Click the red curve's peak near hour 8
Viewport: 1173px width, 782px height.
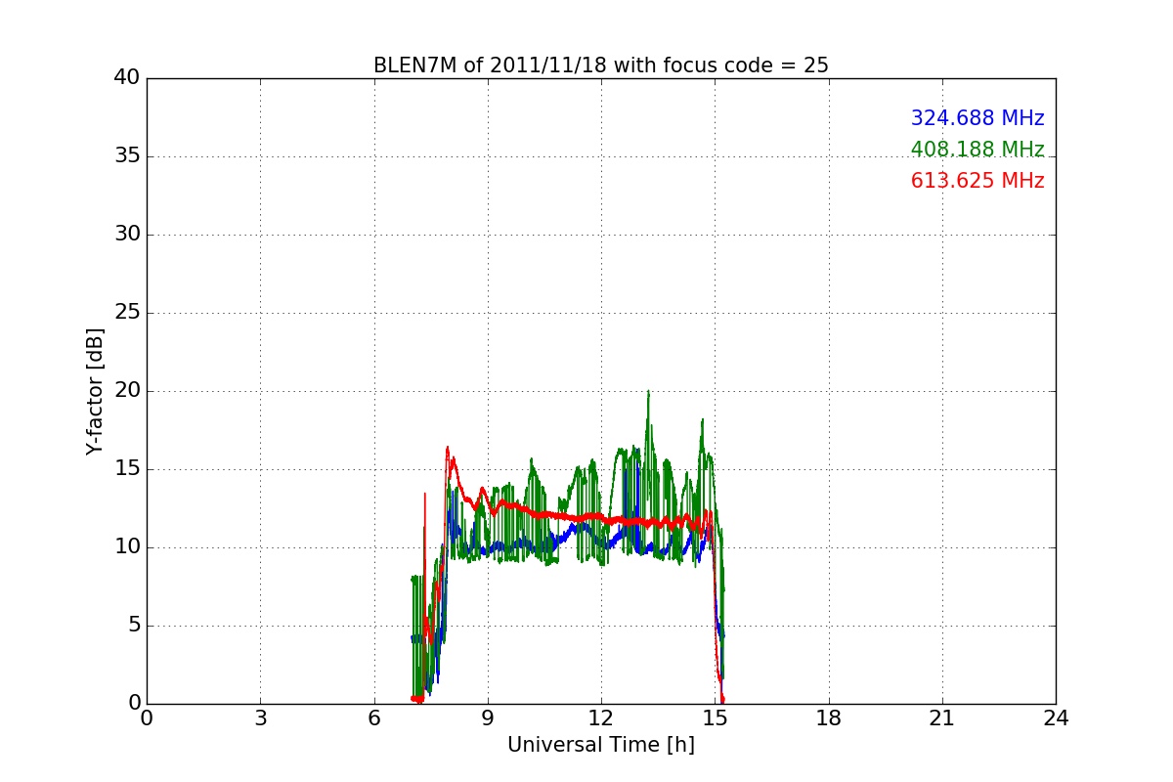tap(448, 448)
